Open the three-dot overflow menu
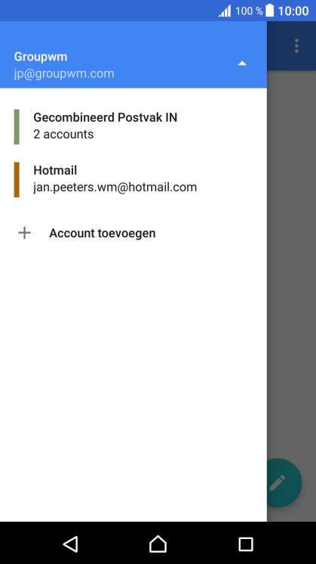The image size is (316, 564). [296, 46]
